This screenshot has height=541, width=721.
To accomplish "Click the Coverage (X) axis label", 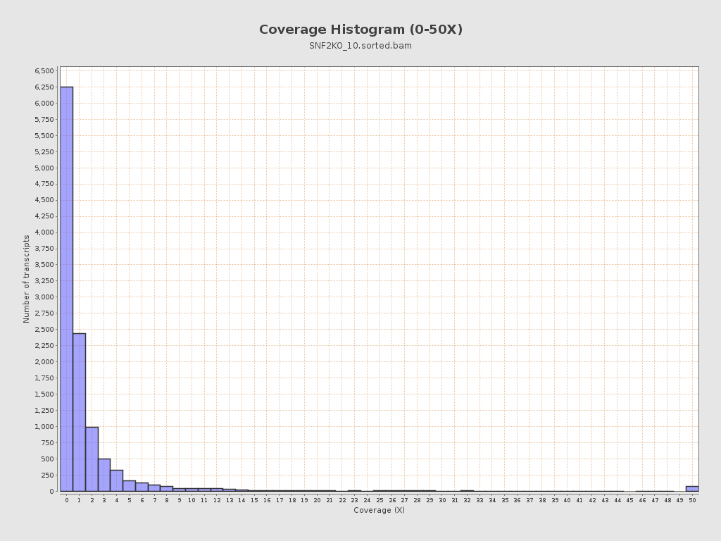I will [379, 510].
